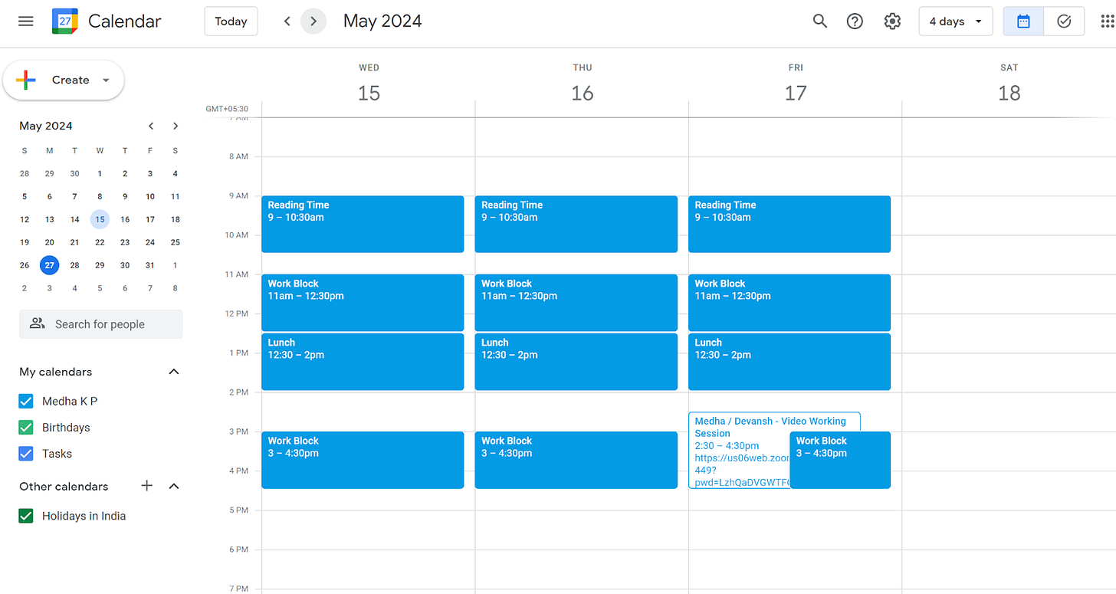
Task: Add other calendars plus icon
Action: [x=147, y=486]
